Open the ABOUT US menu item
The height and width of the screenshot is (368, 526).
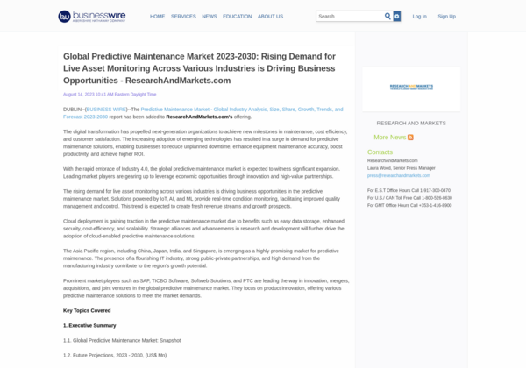click(270, 17)
